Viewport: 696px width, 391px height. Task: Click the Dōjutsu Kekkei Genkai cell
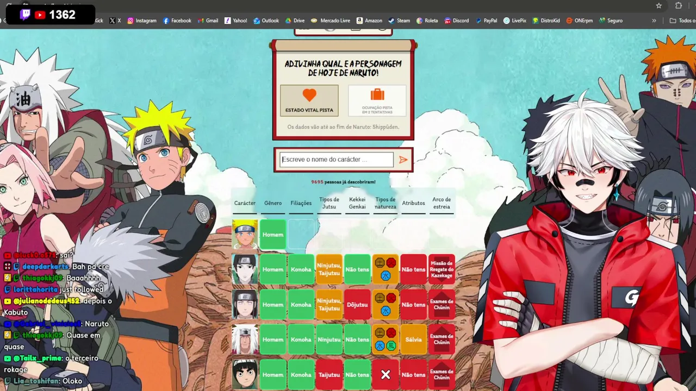357,305
